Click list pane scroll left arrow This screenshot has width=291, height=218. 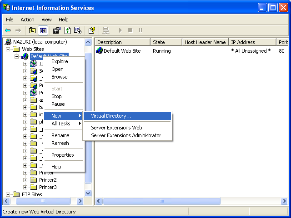[x=99, y=201]
